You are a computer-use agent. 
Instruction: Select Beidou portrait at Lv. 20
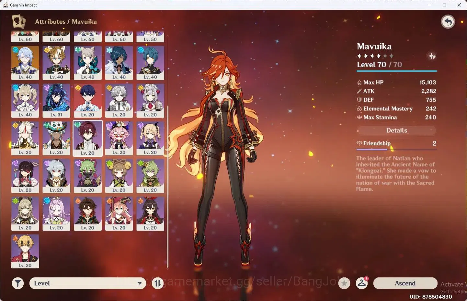point(25,176)
